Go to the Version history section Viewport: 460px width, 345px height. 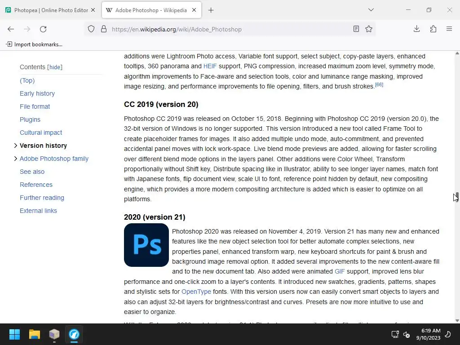click(43, 146)
